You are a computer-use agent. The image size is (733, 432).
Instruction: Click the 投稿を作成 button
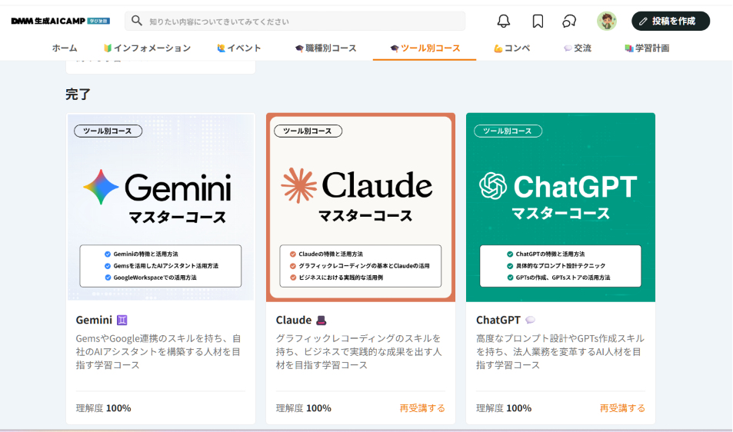tap(671, 21)
